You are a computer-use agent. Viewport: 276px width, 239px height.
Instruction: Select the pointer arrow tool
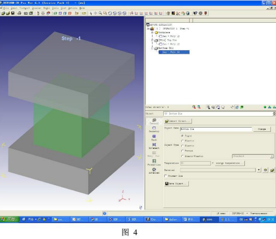click(x=91, y=13)
